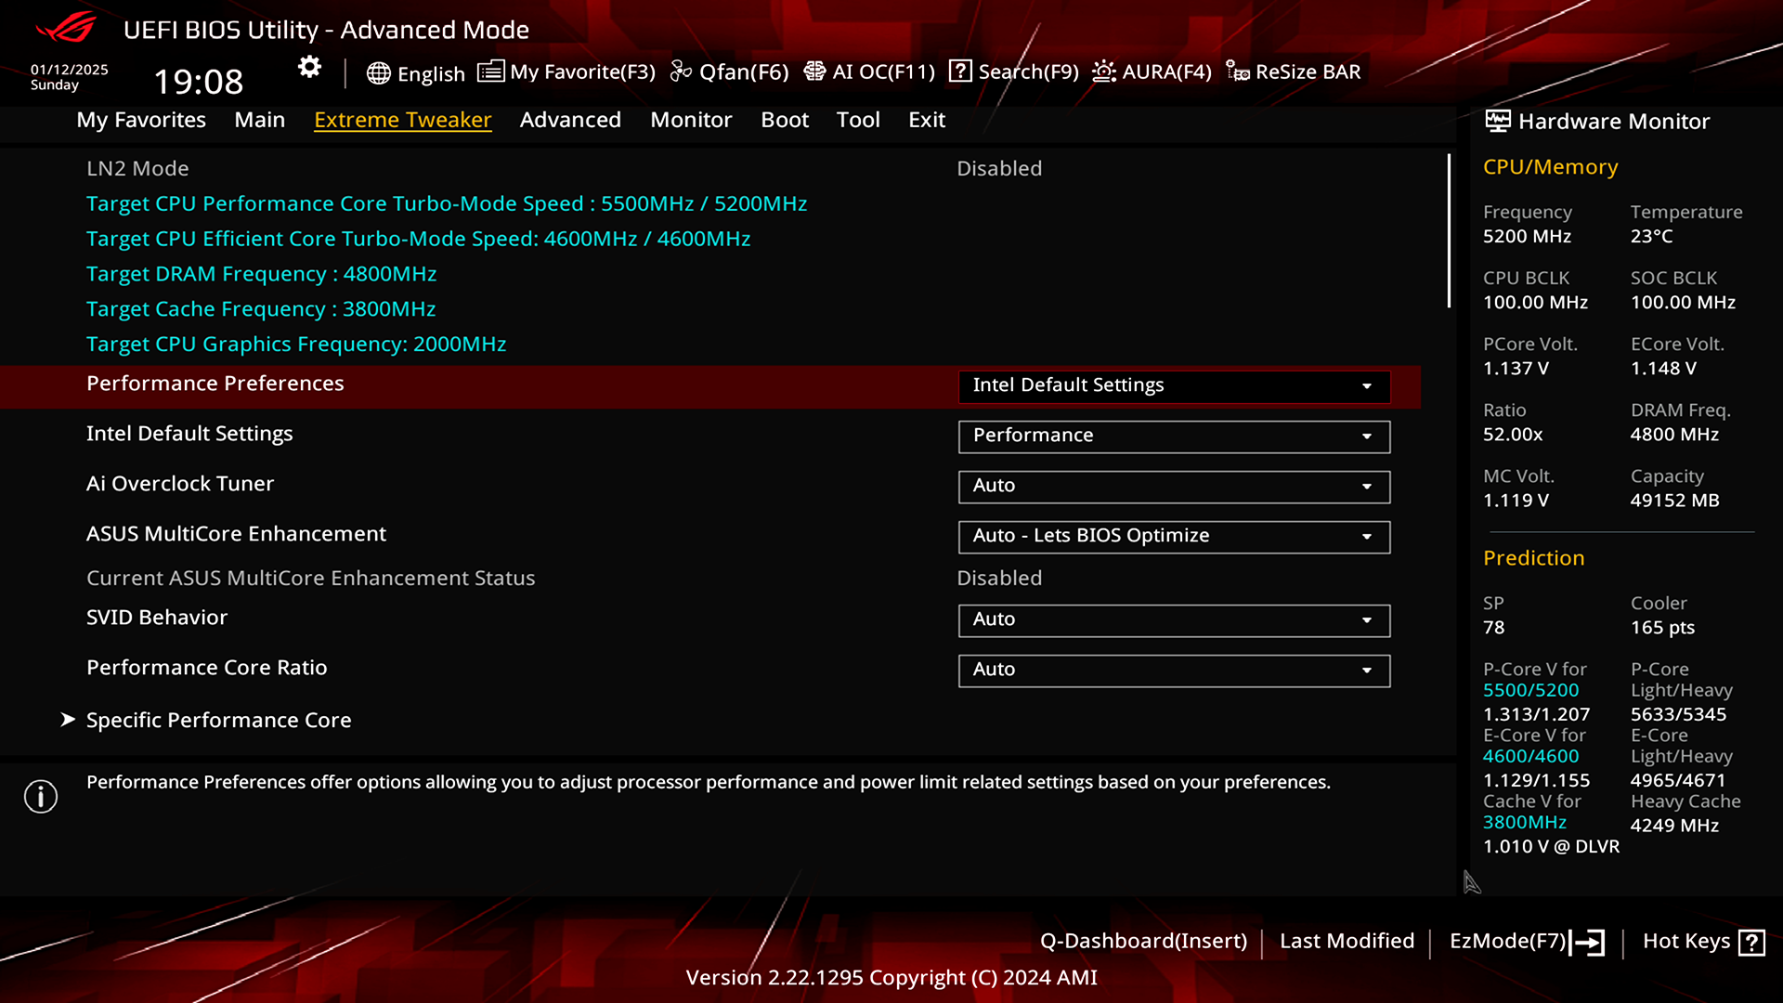Open Qfan fan control icon
The width and height of the screenshot is (1783, 1003).
[x=681, y=72]
